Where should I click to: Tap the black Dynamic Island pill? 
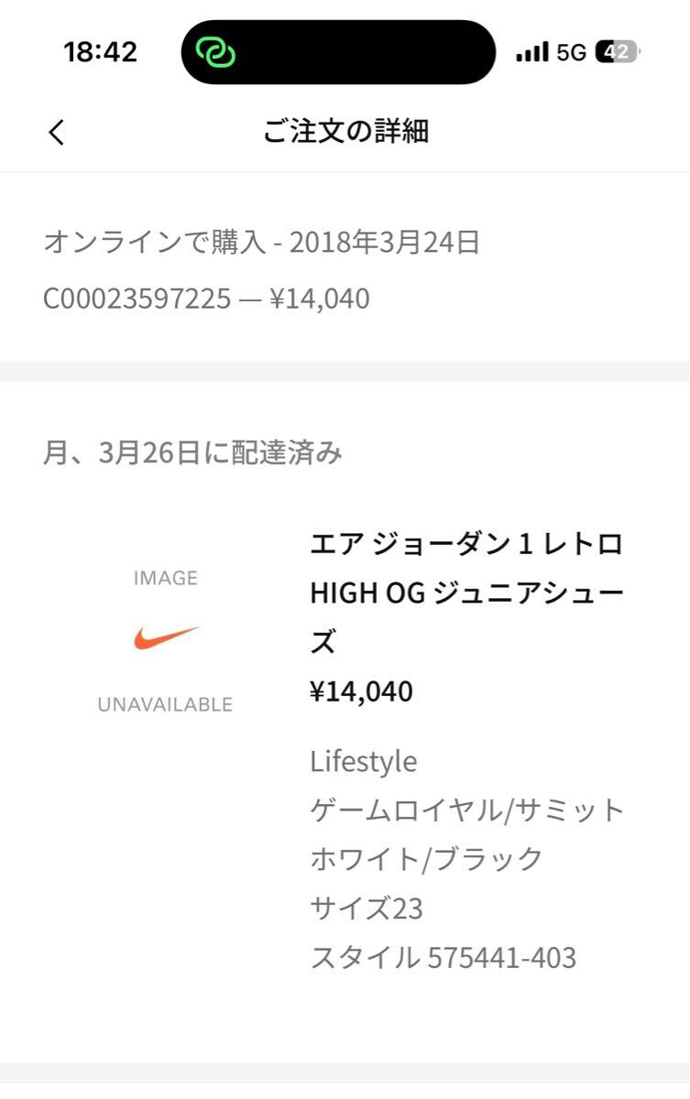367,52
